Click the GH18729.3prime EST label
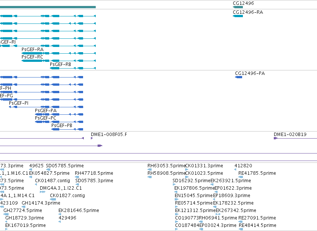Image resolution: width=317 pixels, height=231 pixels. point(25,218)
